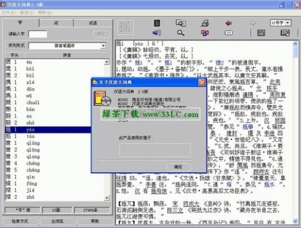Click the copy pages icon in toolbar
301x228 pixels.
tap(180, 23)
